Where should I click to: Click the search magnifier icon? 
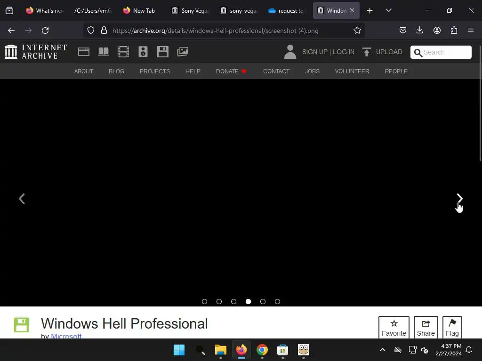click(418, 53)
